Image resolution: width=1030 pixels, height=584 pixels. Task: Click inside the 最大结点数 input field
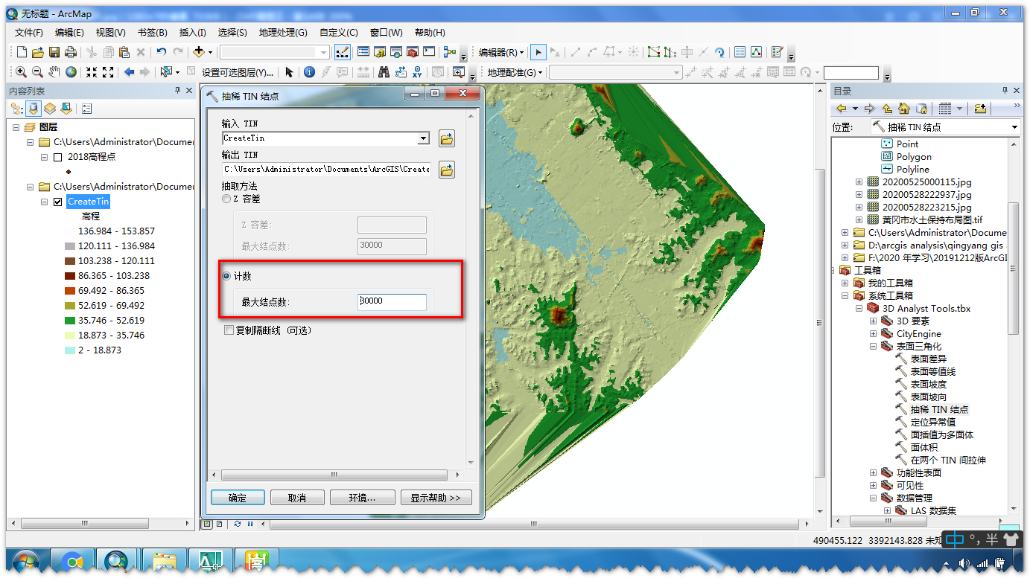[392, 301]
